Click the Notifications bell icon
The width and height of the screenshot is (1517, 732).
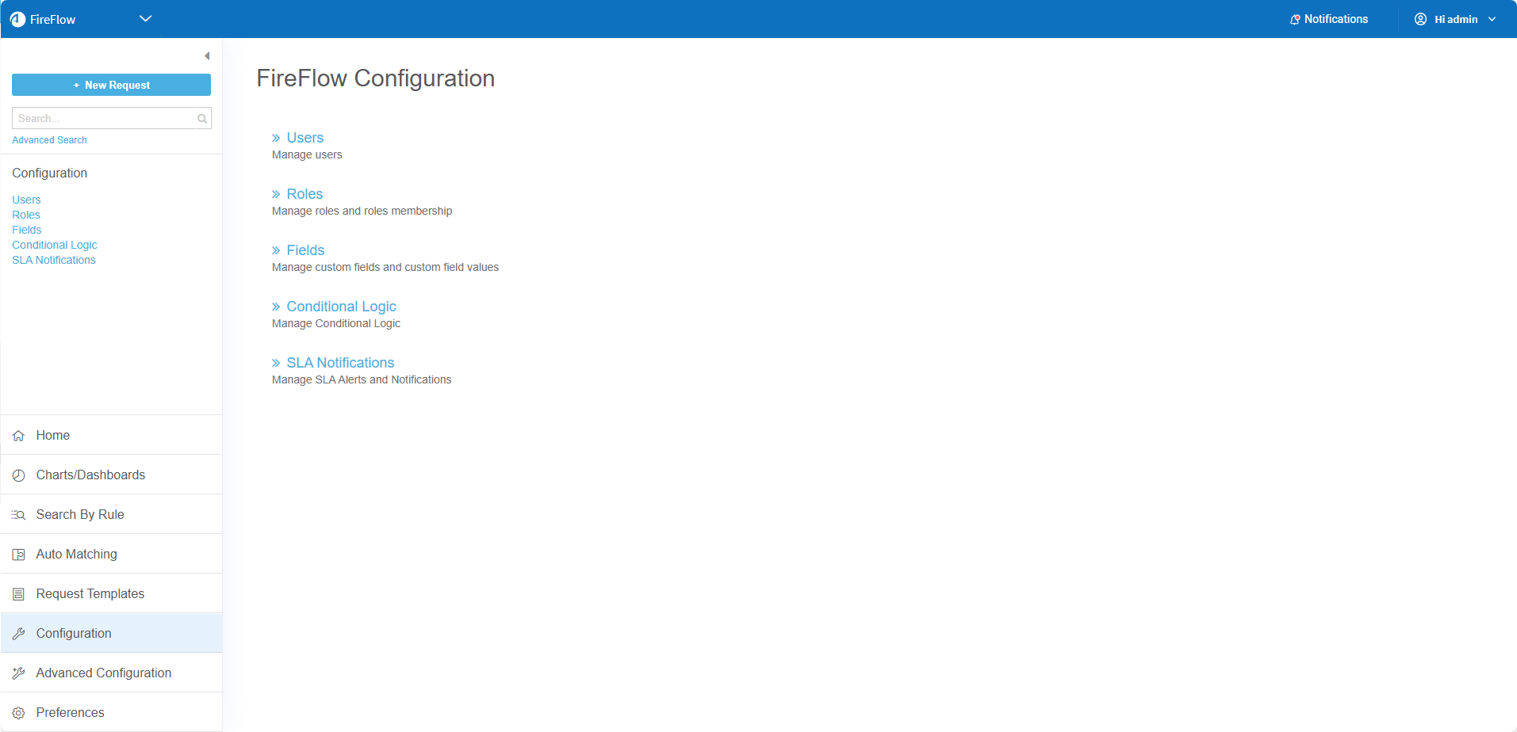(1295, 20)
